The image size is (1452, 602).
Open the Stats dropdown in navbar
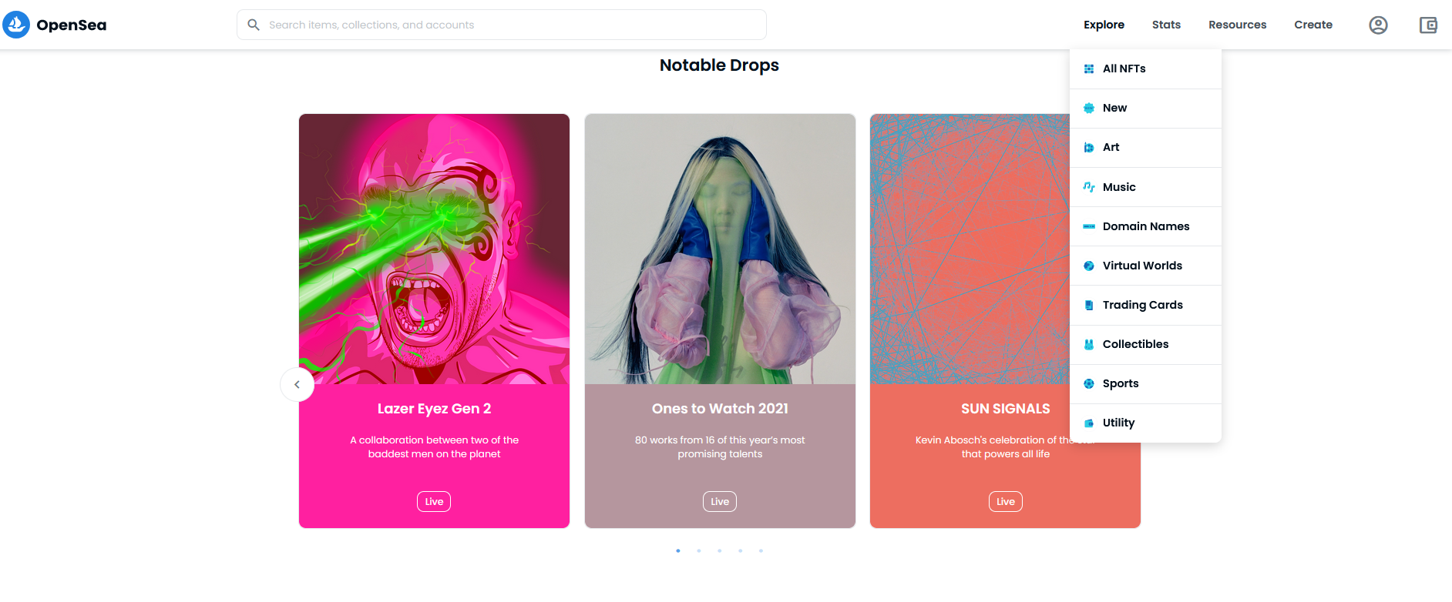click(x=1166, y=25)
